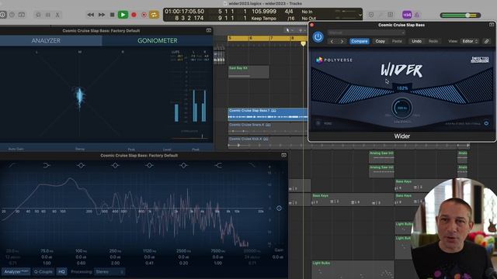Viewport: 497px width, 279px height.
Task: Toggle the purple count-in button
Action: coord(407,15)
